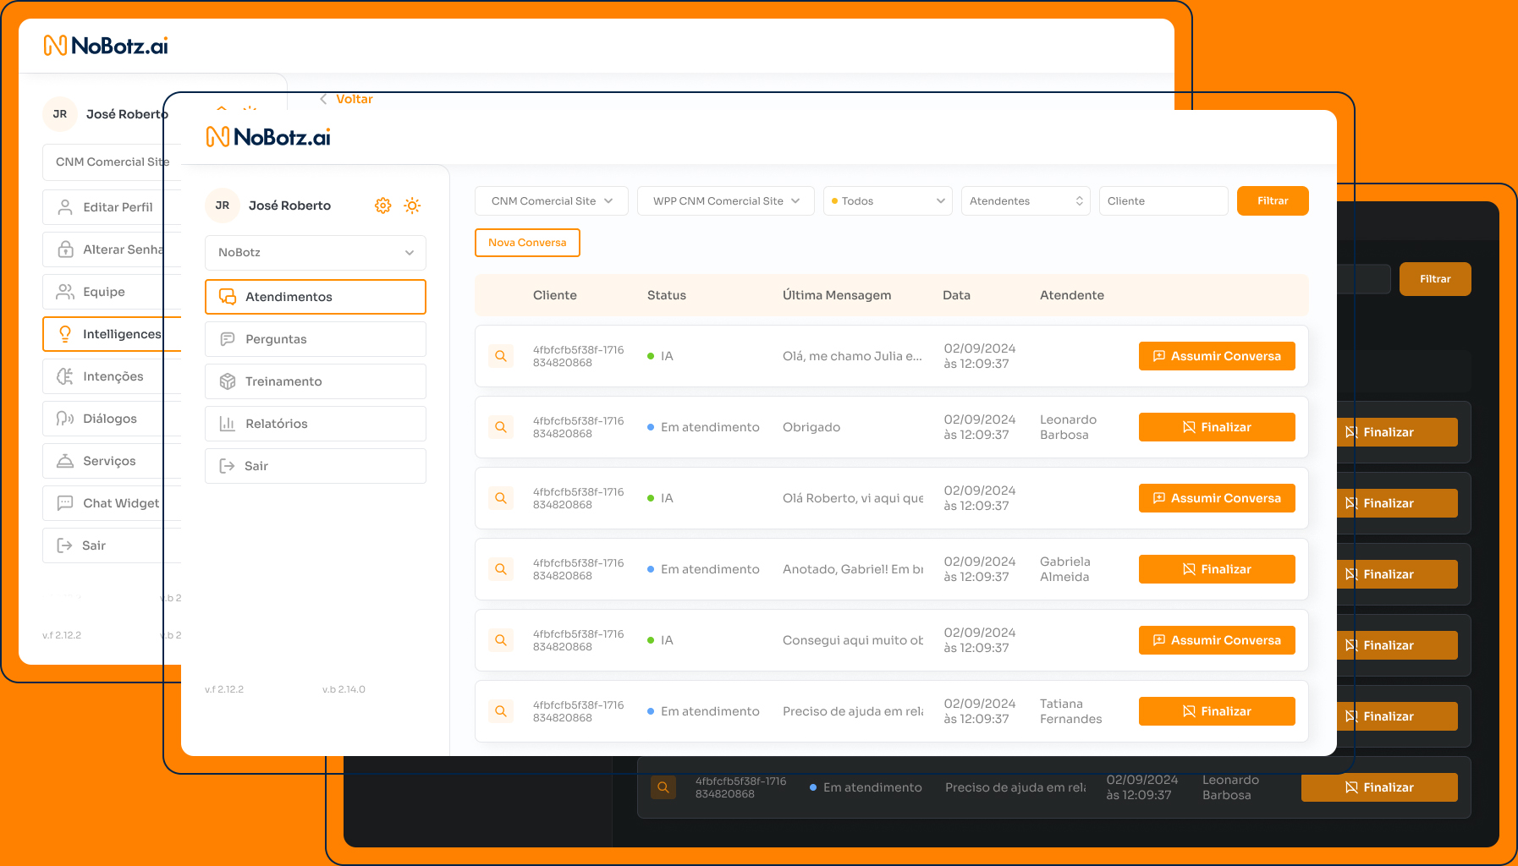The image size is (1518, 866).
Task: Open the settings gear beside José Roberto
Action: (x=383, y=206)
